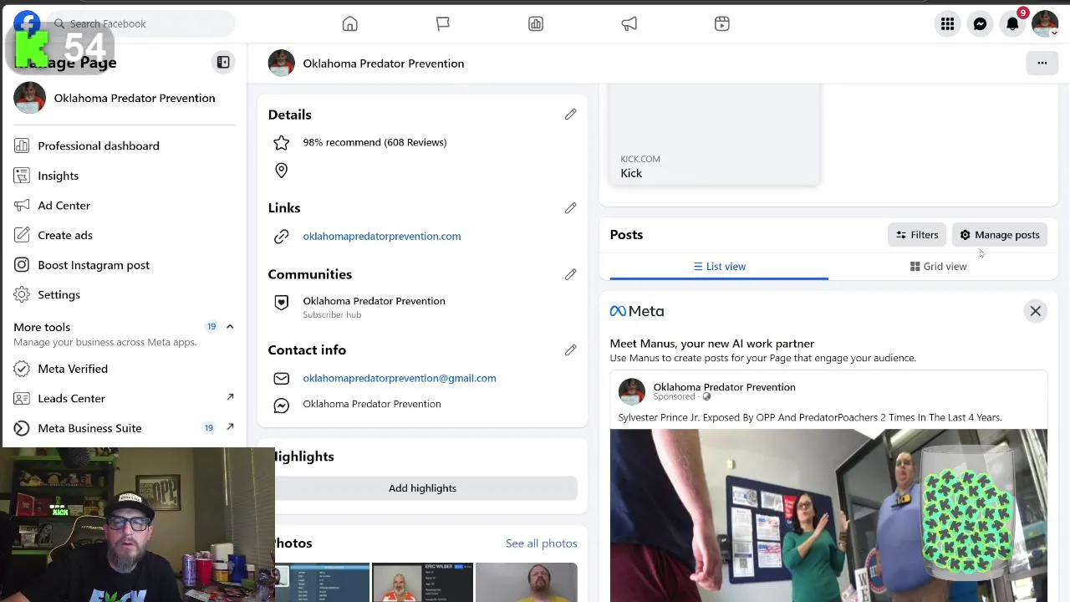Screen dimensions: 1070x602
Task: Select Boost Instagram post
Action: point(94,265)
